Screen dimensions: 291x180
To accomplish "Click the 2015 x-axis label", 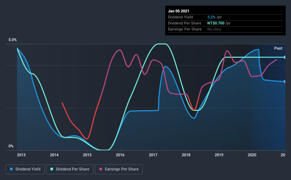I will (87, 155).
